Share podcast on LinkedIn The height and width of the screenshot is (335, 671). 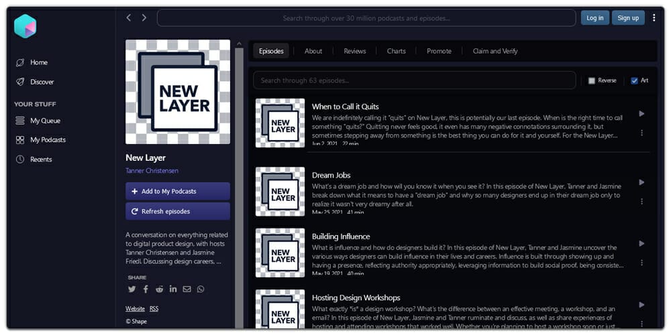tap(173, 289)
